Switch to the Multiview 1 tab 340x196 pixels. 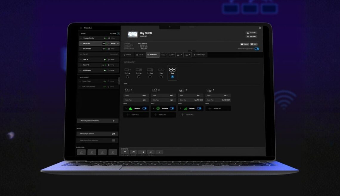pos(153,55)
